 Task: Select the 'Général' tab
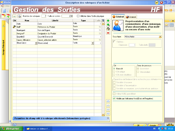[x=118, y=17]
